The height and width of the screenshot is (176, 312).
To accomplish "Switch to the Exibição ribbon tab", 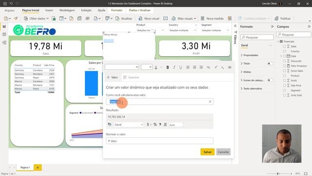I will 86,10.
